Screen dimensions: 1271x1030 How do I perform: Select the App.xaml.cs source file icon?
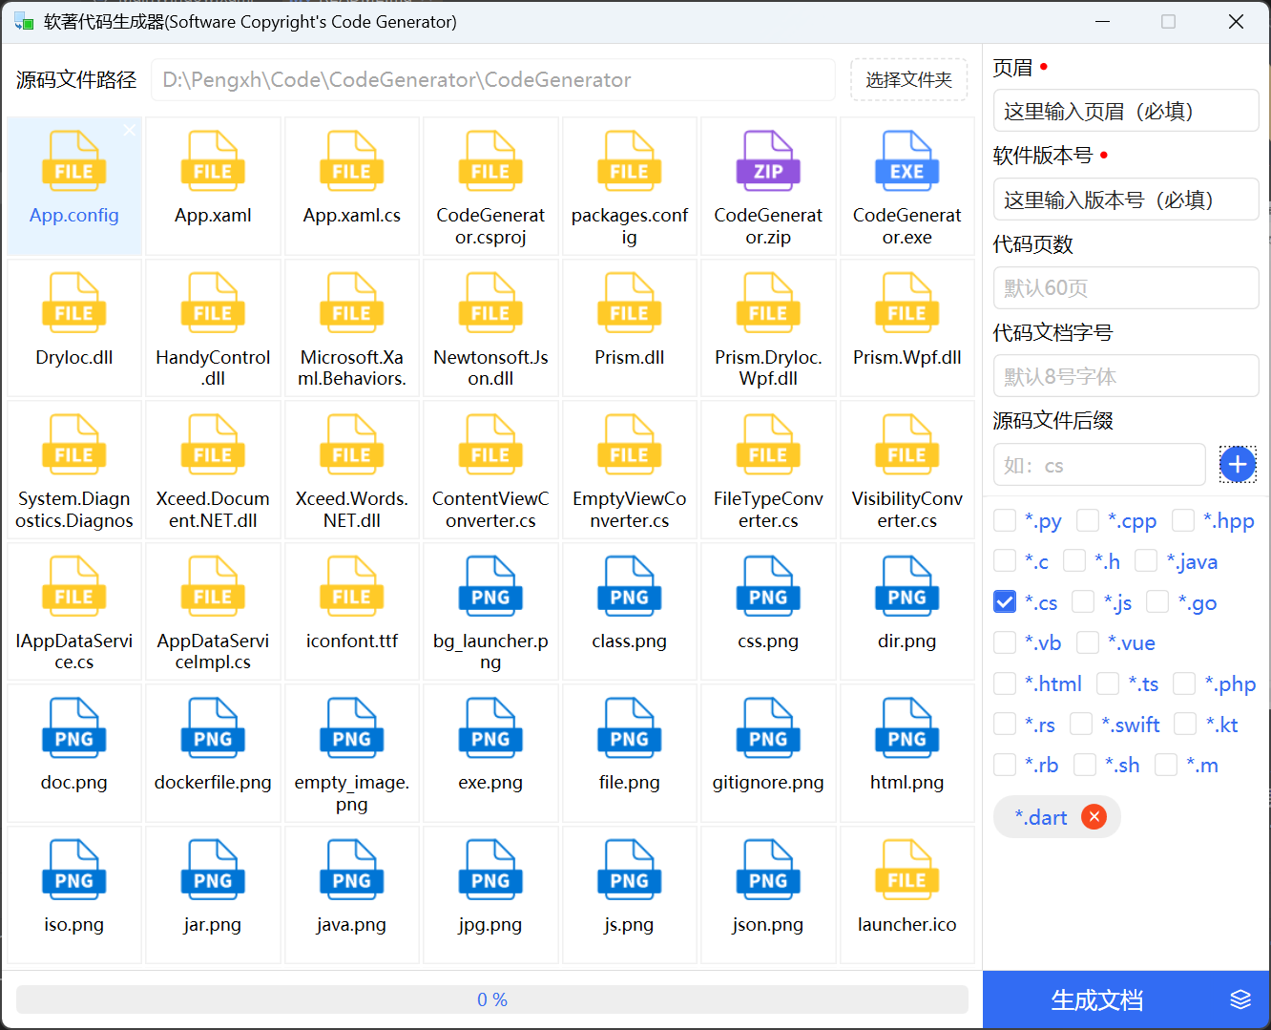coord(351,160)
